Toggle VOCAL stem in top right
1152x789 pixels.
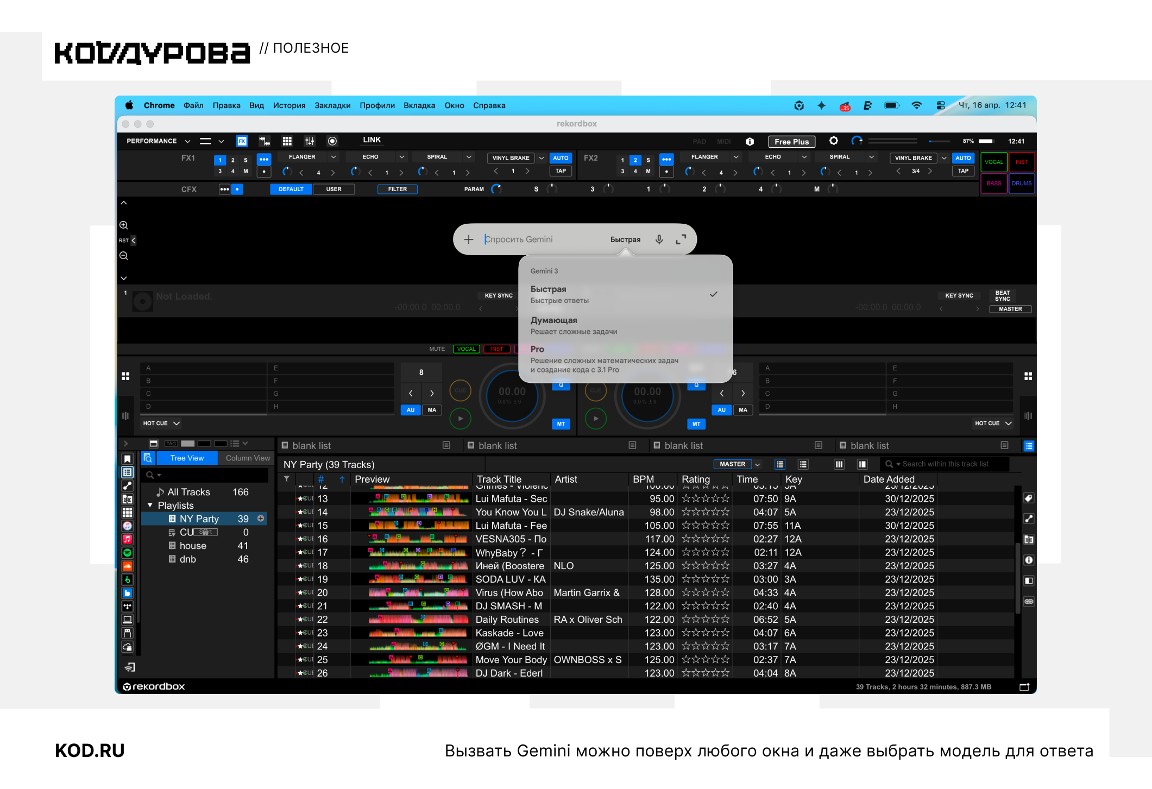pos(994,162)
